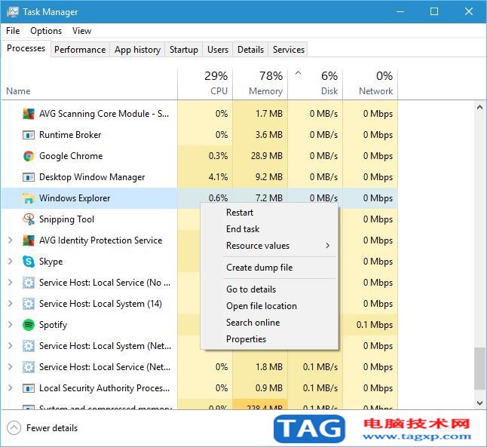Open the View menu
Image resolution: width=487 pixels, height=447 pixels.
point(81,31)
